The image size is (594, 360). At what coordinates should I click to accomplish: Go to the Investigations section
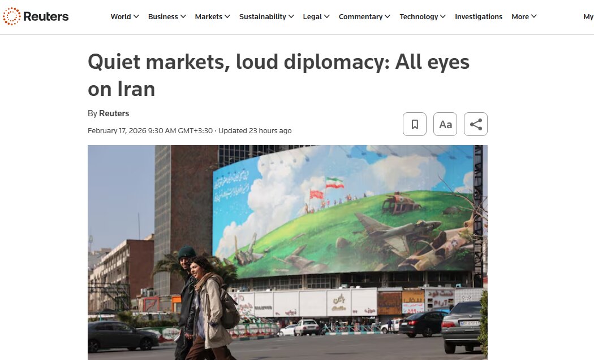click(479, 16)
